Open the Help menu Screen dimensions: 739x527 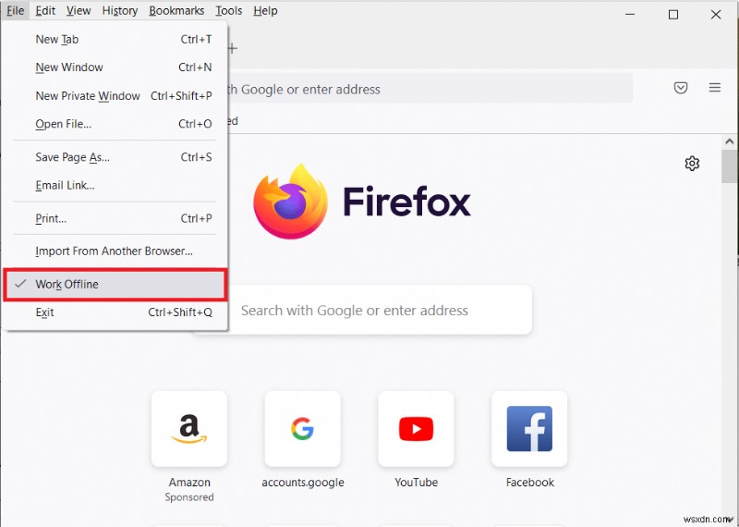coord(265,10)
